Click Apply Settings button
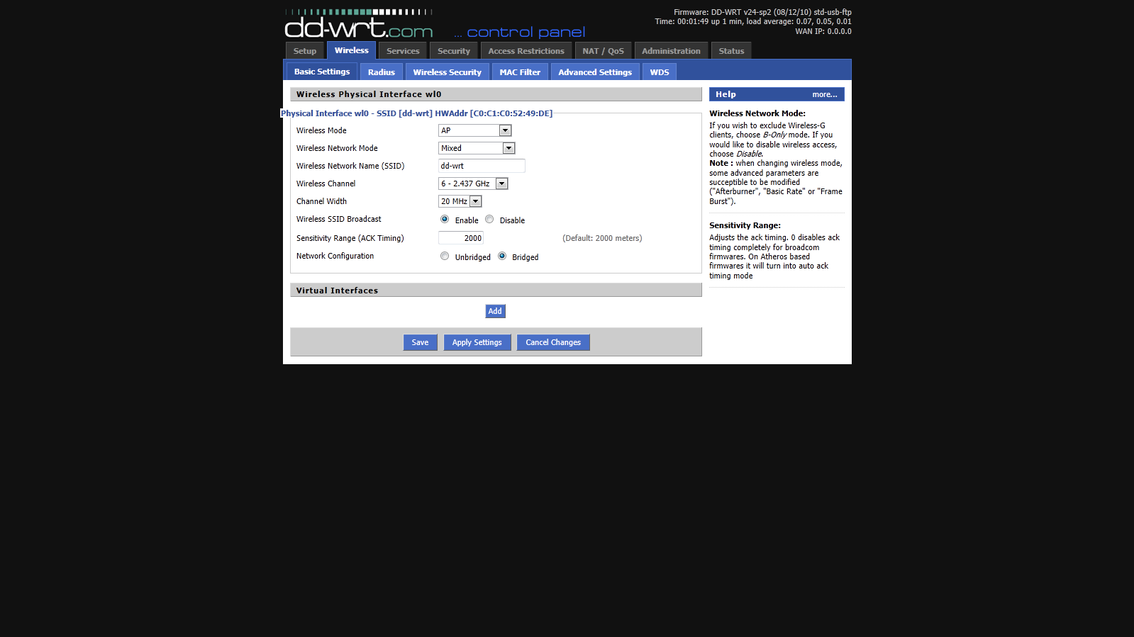This screenshot has width=1134, height=637. tap(477, 342)
